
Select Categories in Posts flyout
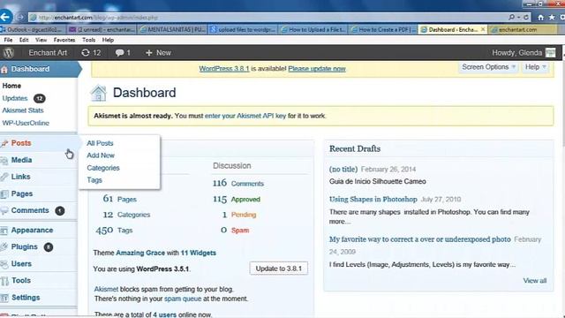(x=103, y=168)
